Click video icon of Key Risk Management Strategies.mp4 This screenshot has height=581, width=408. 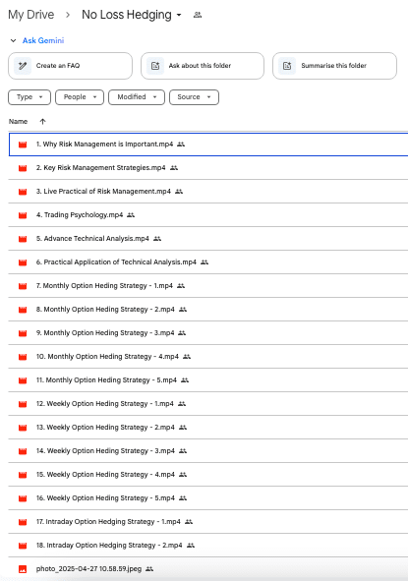[23, 168]
